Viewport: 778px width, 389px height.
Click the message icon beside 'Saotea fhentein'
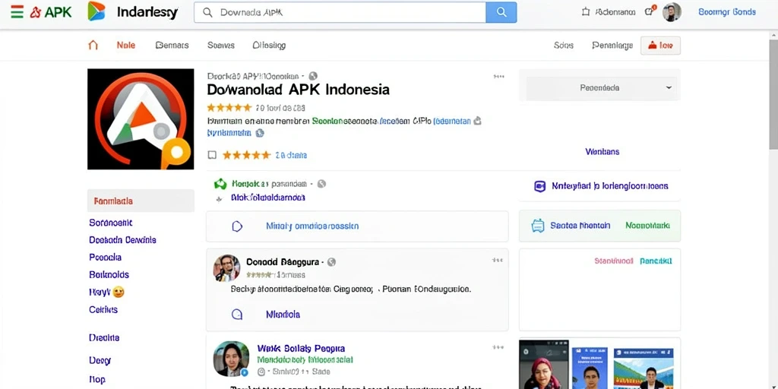(538, 226)
